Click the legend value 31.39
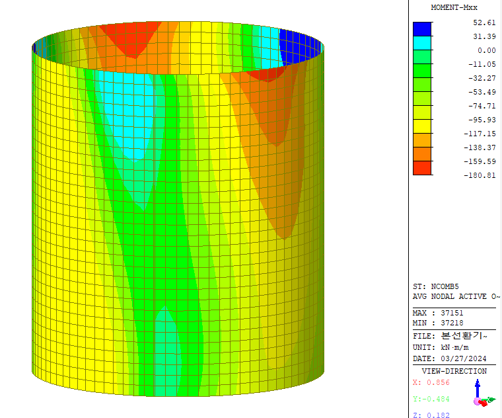The height and width of the screenshot is (418, 502). click(x=484, y=36)
